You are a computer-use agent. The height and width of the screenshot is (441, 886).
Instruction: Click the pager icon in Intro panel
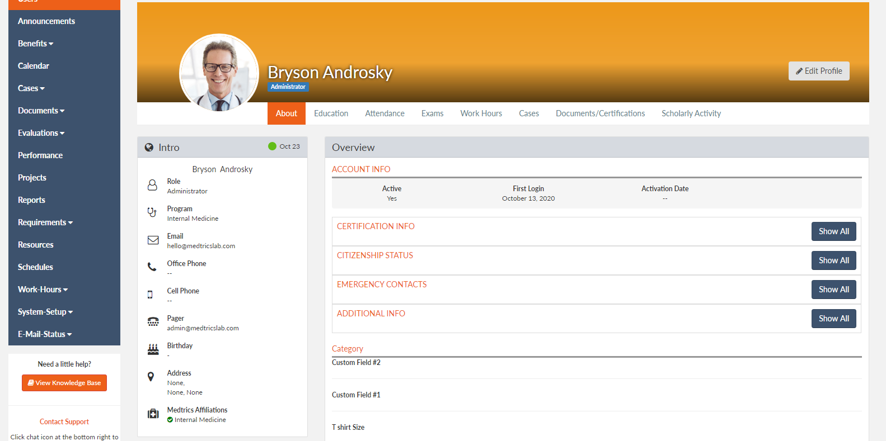[153, 322]
